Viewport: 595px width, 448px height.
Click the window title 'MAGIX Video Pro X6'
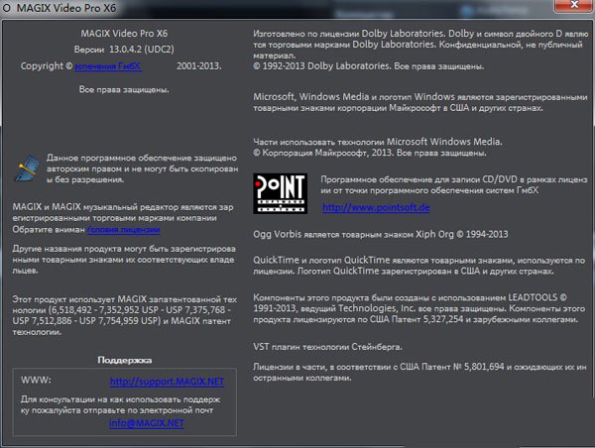(66, 8)
